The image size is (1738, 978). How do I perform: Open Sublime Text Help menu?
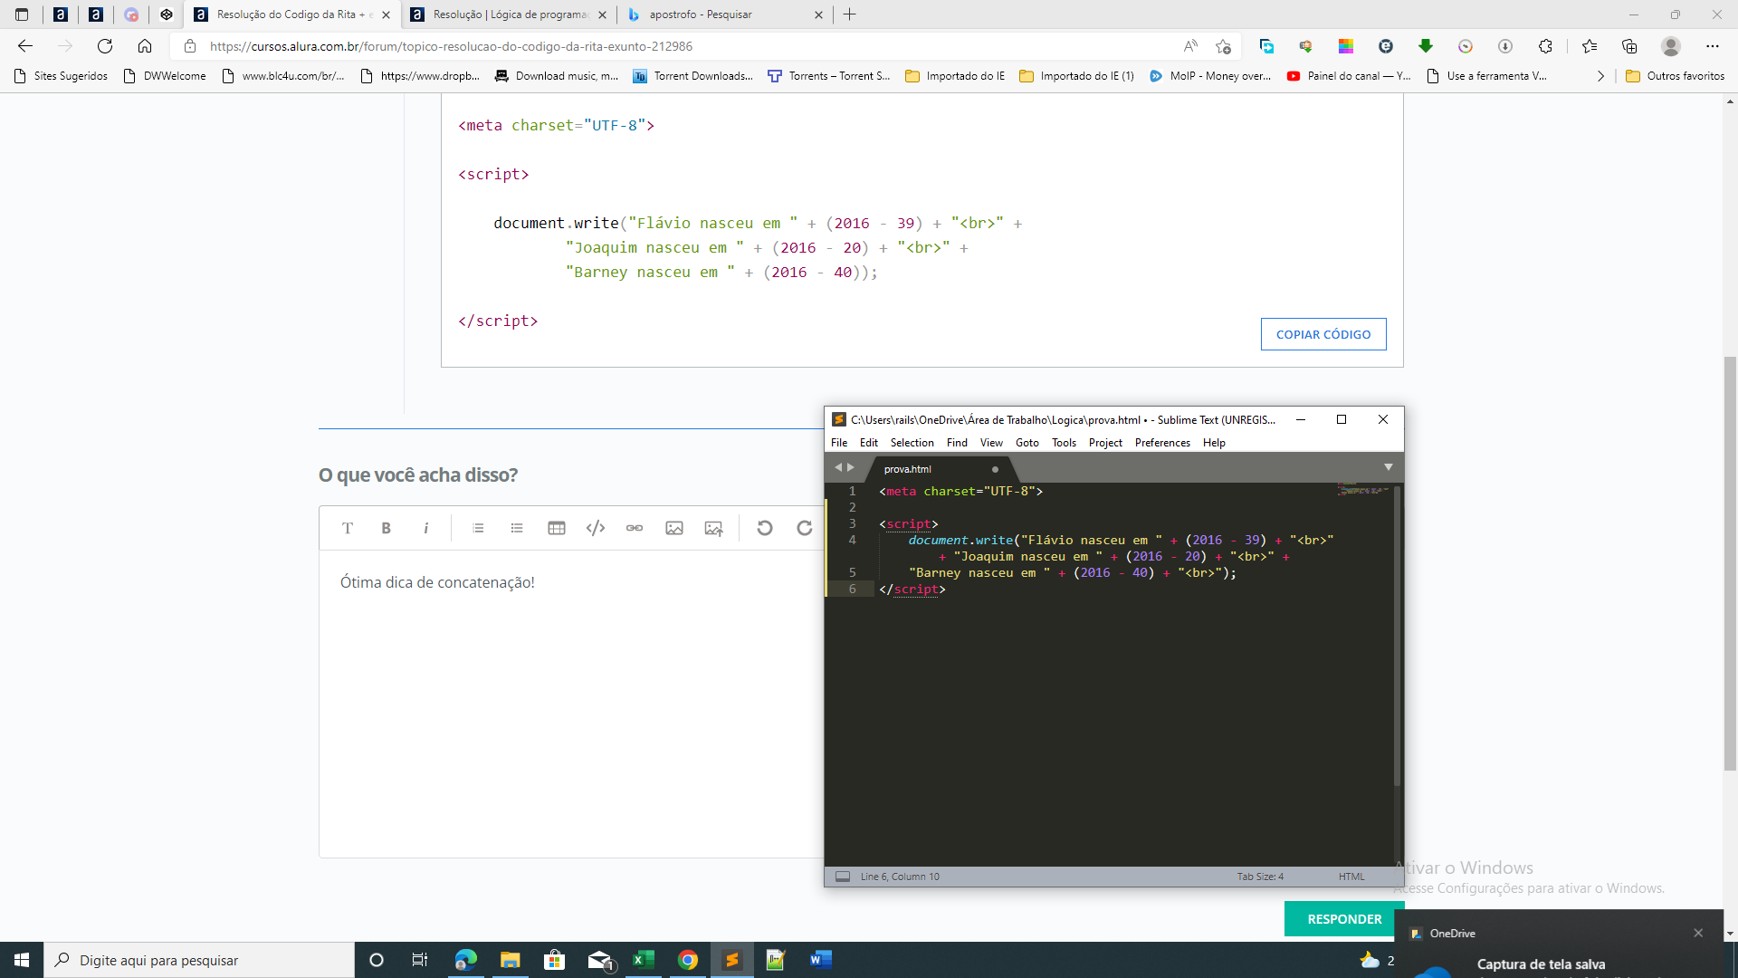pyautogui.click(x=1214, y=443)
